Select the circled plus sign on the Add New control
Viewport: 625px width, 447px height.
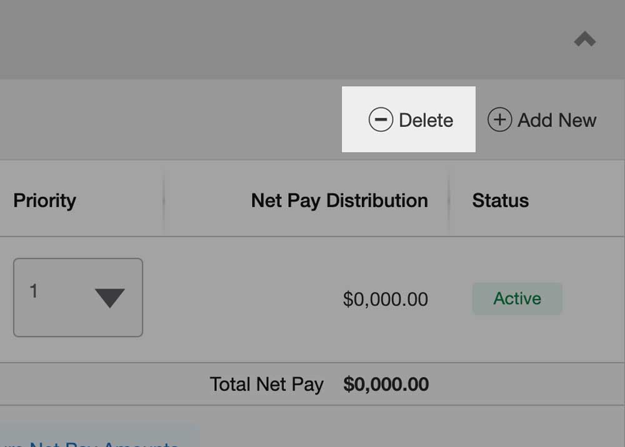(499, 119)
